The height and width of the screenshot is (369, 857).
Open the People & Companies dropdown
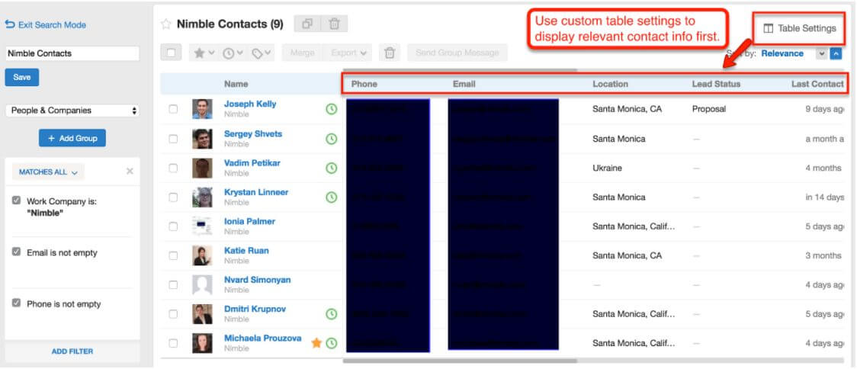point(72,111)
